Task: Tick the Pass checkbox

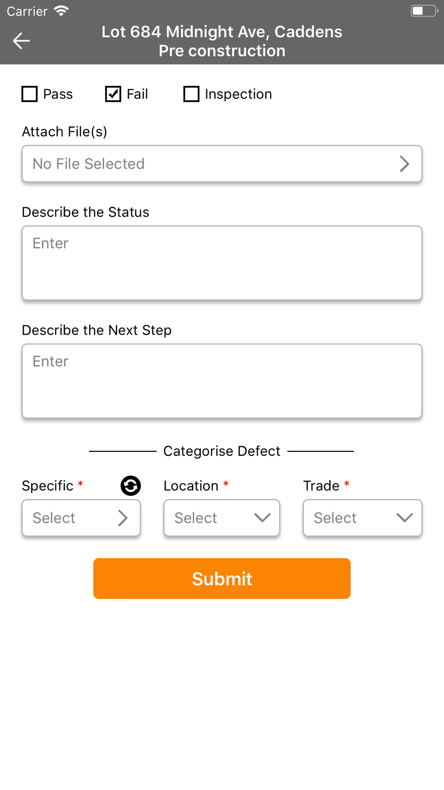Action: pos(30,94)
